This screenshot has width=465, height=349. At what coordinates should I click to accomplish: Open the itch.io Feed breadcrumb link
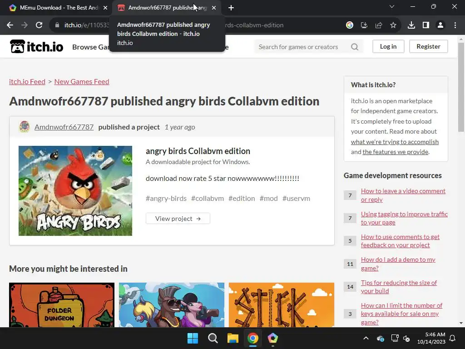click(x=27, y=81)
